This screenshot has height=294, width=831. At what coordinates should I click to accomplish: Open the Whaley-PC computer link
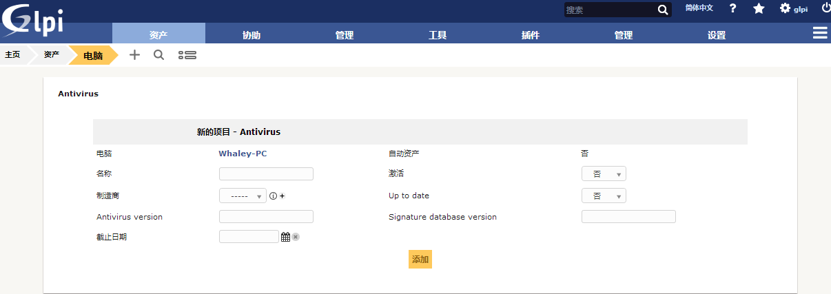click(243, 154)
